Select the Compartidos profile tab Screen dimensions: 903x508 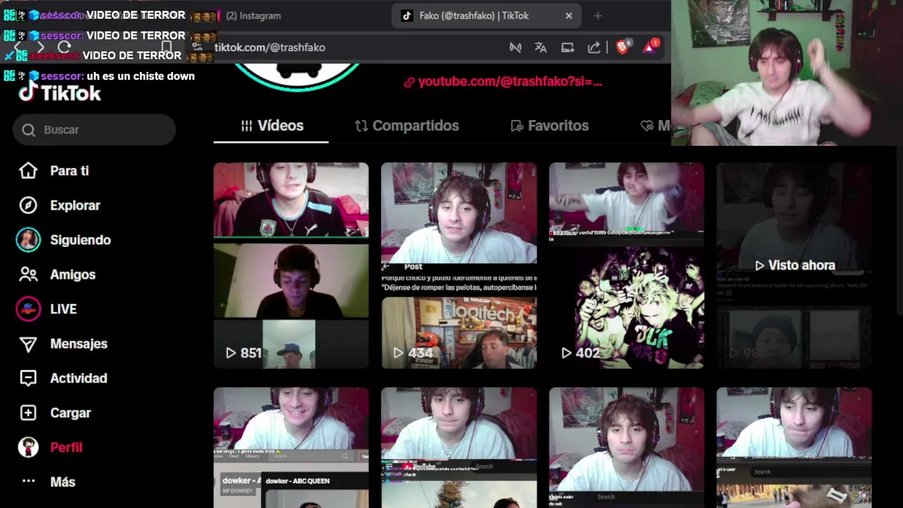(x=406, y=126)
